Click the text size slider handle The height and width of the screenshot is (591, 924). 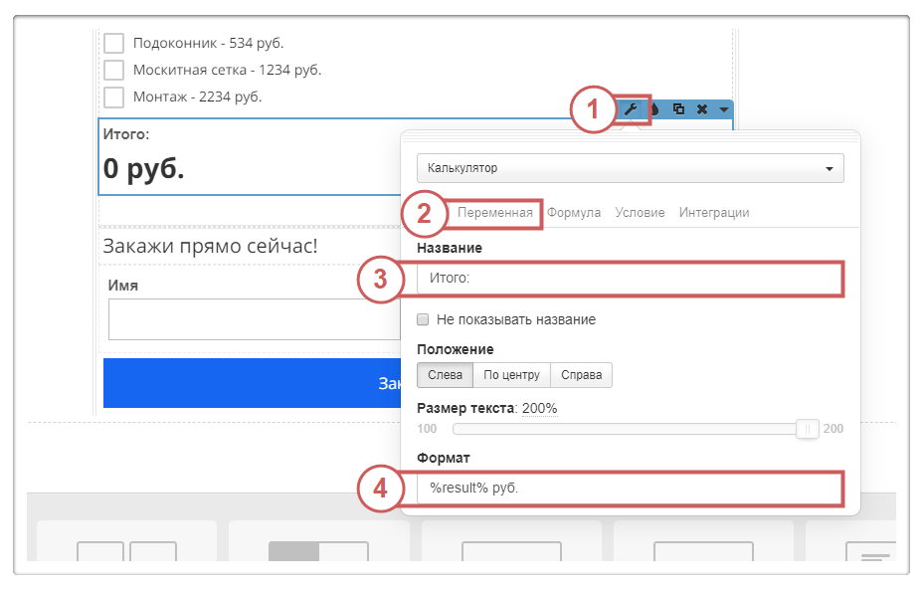[809, 429]
